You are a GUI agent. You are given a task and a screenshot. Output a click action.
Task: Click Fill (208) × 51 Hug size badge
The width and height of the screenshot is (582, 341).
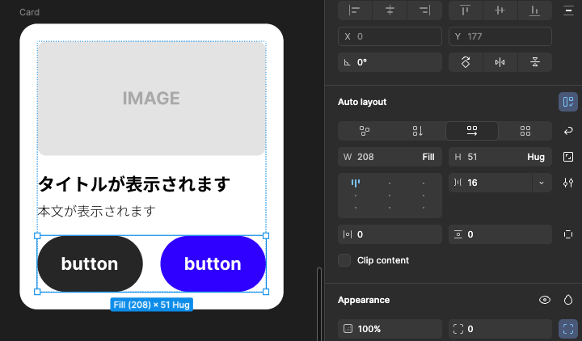pyautogui.click(x=151, y=305)
